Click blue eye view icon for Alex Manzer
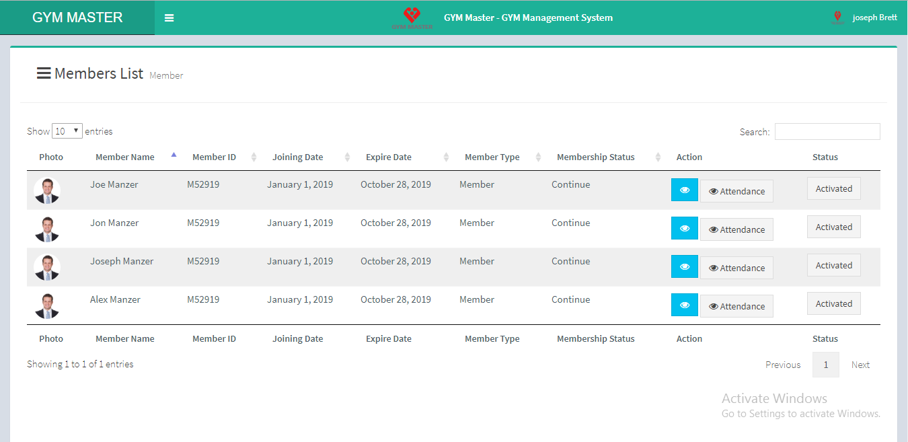The width and height of the screenshot is (908, 442). pos(684,305)
